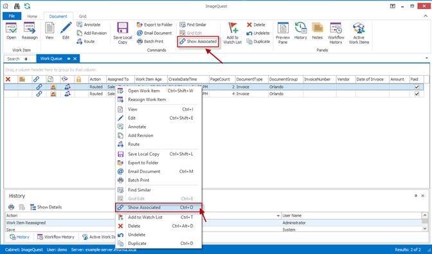432x254 pixels.
Task: Choose Show Associated in context menu
Action: (x=158, y=208)
